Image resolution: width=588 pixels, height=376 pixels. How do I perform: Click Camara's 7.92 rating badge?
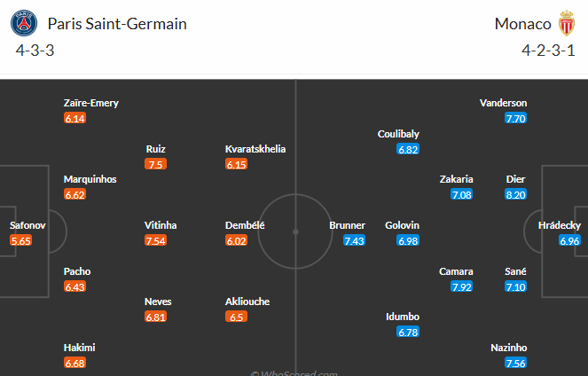tap(462, 286)
